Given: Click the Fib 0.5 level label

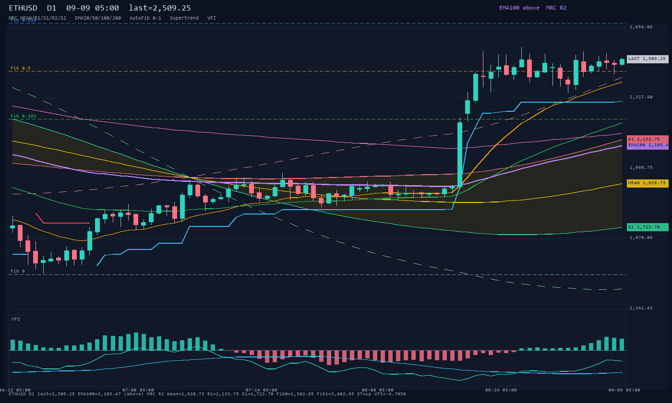Looking at the screenshot, I should pos(21,68).
